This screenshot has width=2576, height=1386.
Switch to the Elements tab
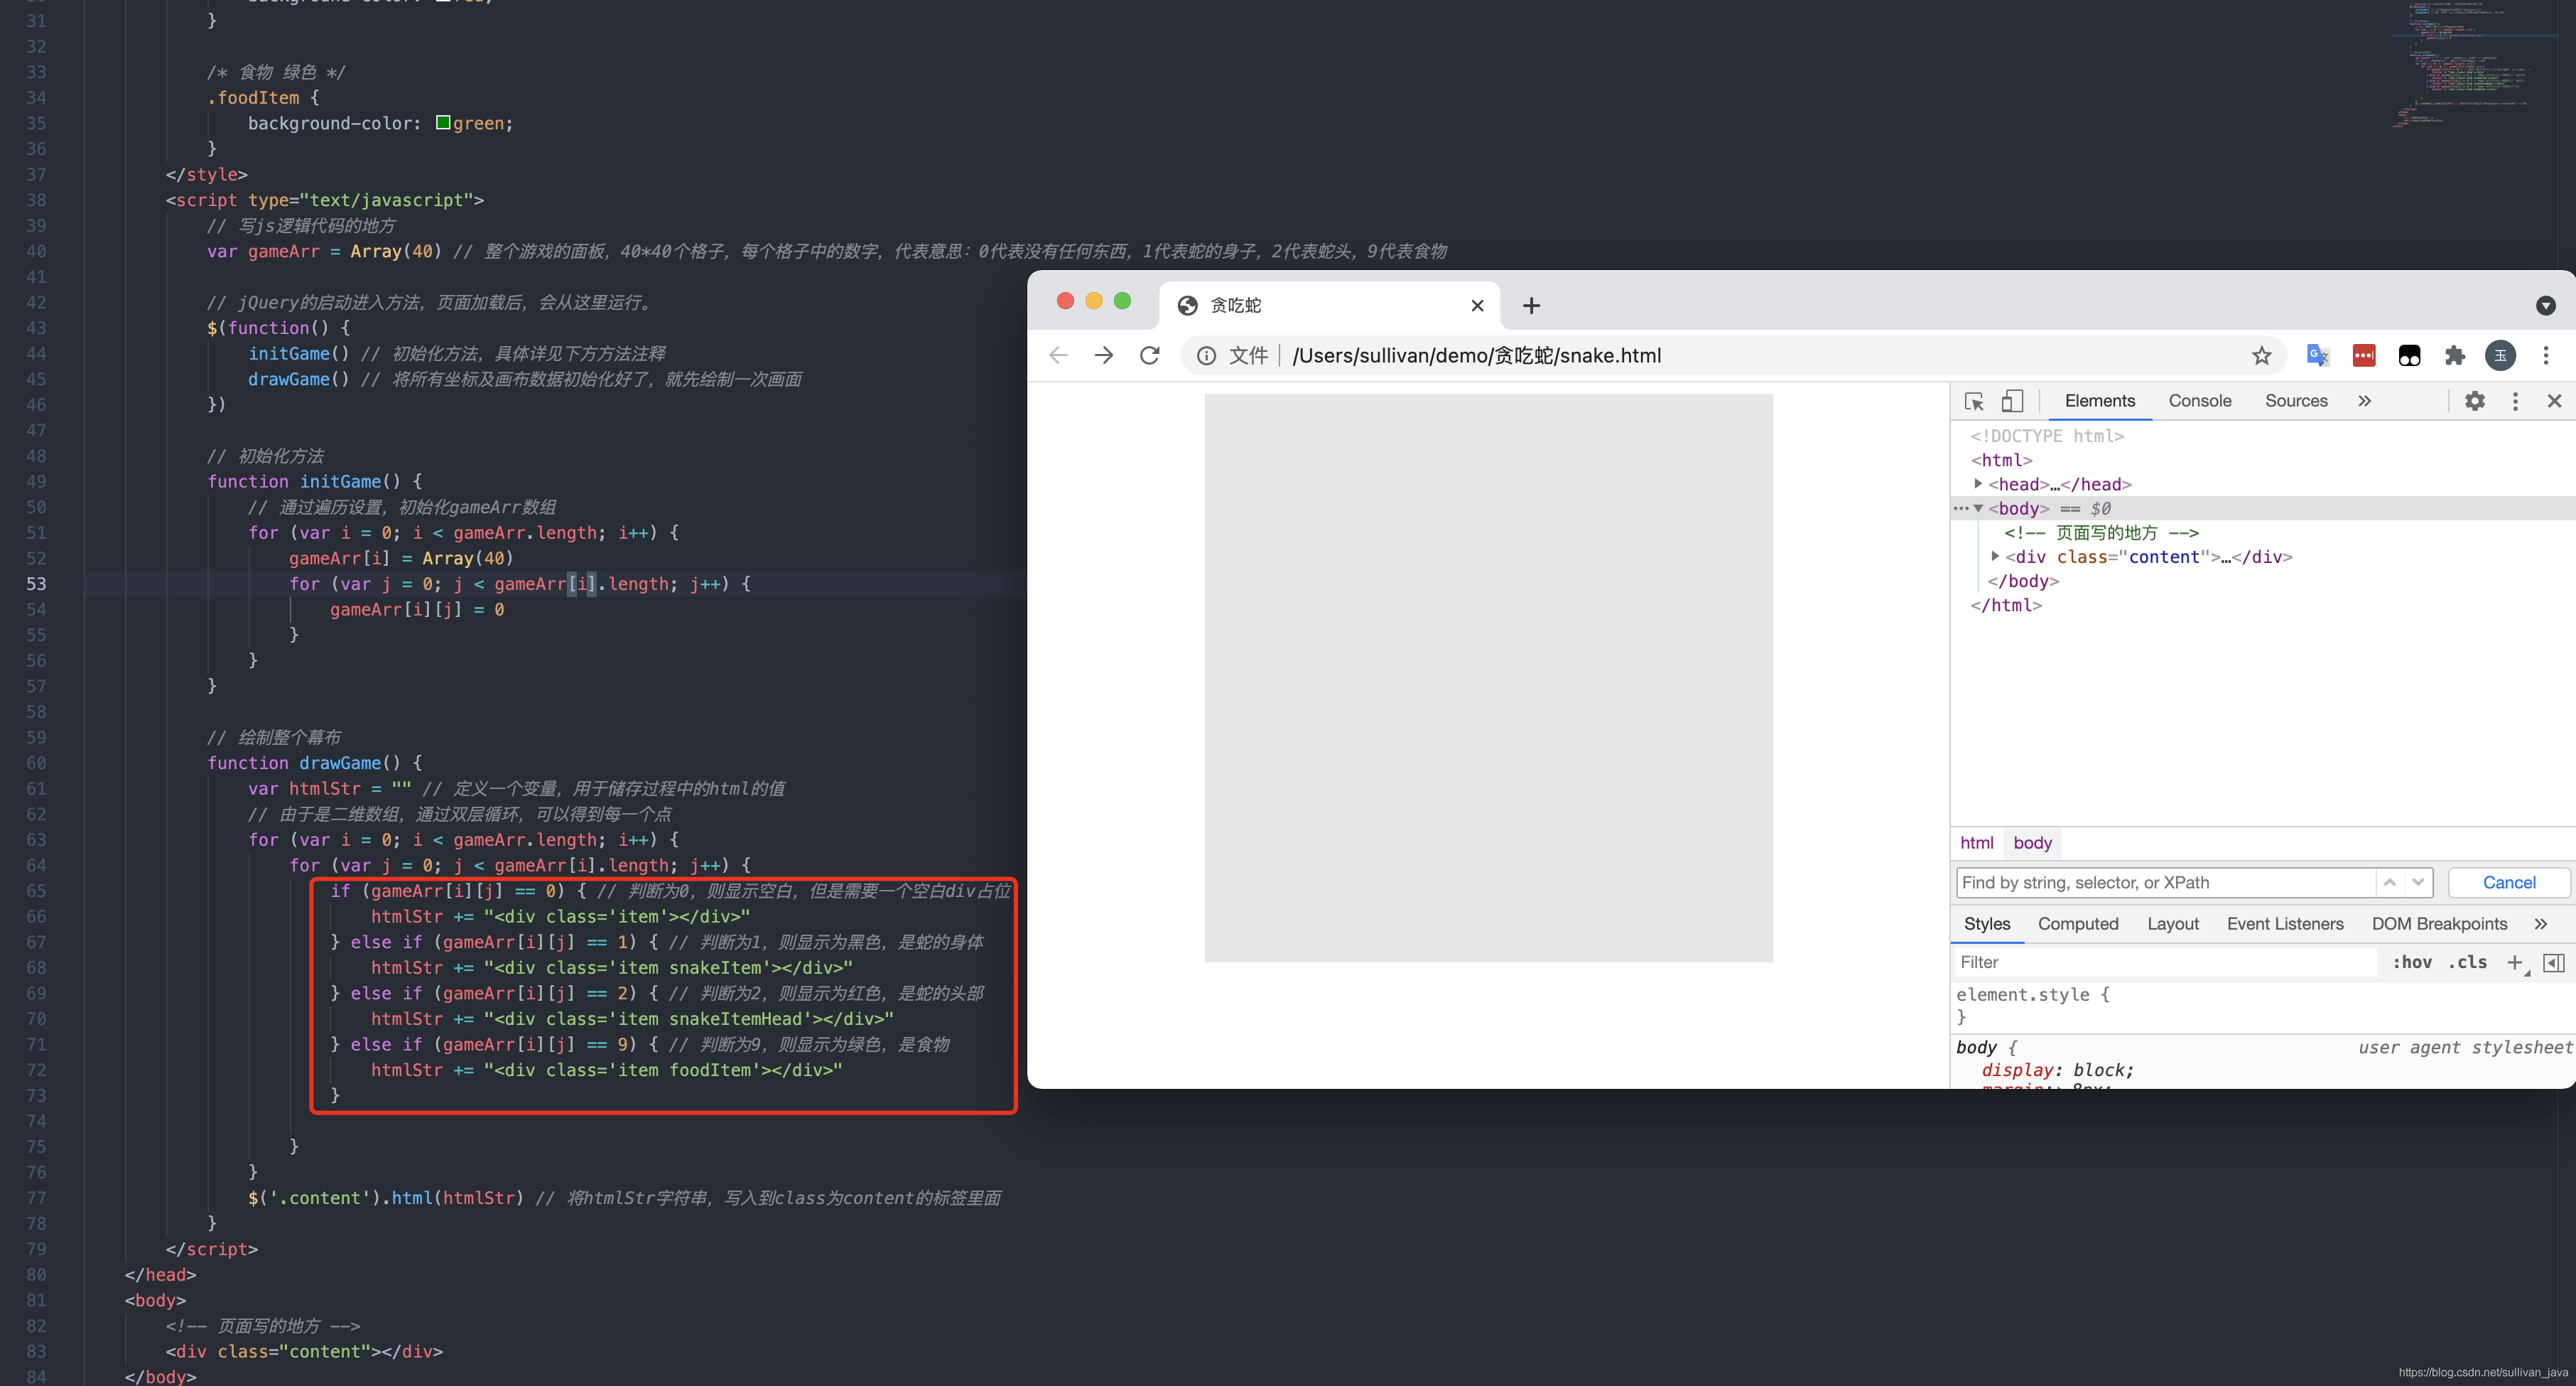(2099, 400)
